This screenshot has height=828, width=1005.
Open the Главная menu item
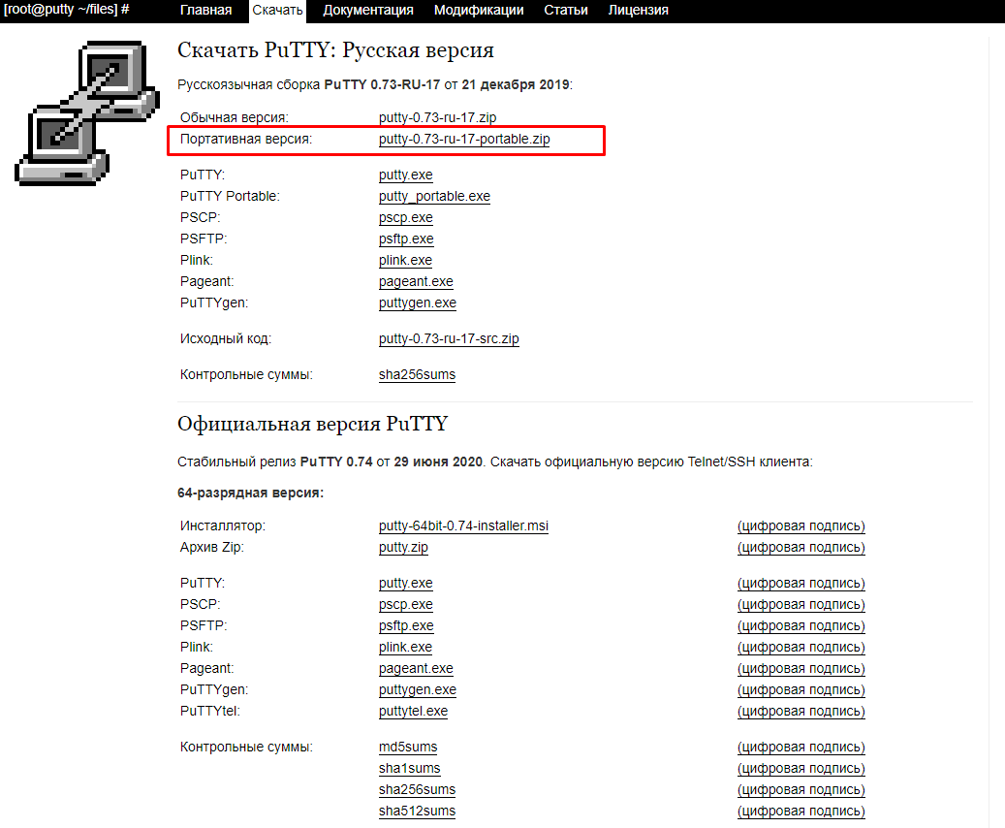(x=205, y=11)
